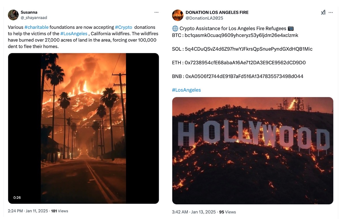Open Susanna's profile avatar
Screen dimensions: 340x219
point(13,15)
